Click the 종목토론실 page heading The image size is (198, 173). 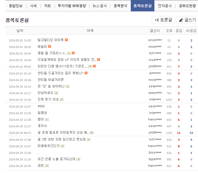coord(17,20)
